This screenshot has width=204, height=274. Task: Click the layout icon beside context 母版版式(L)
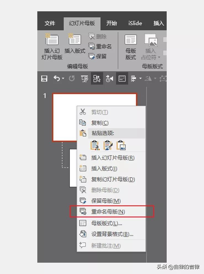point(83,223)
